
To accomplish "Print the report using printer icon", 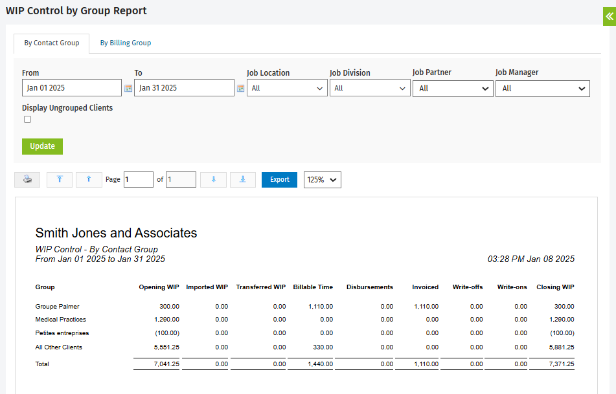I will pos(27,180).
